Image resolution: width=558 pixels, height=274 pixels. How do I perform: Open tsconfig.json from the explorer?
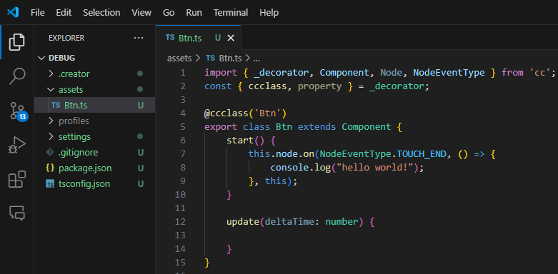(x=94, y=184)
